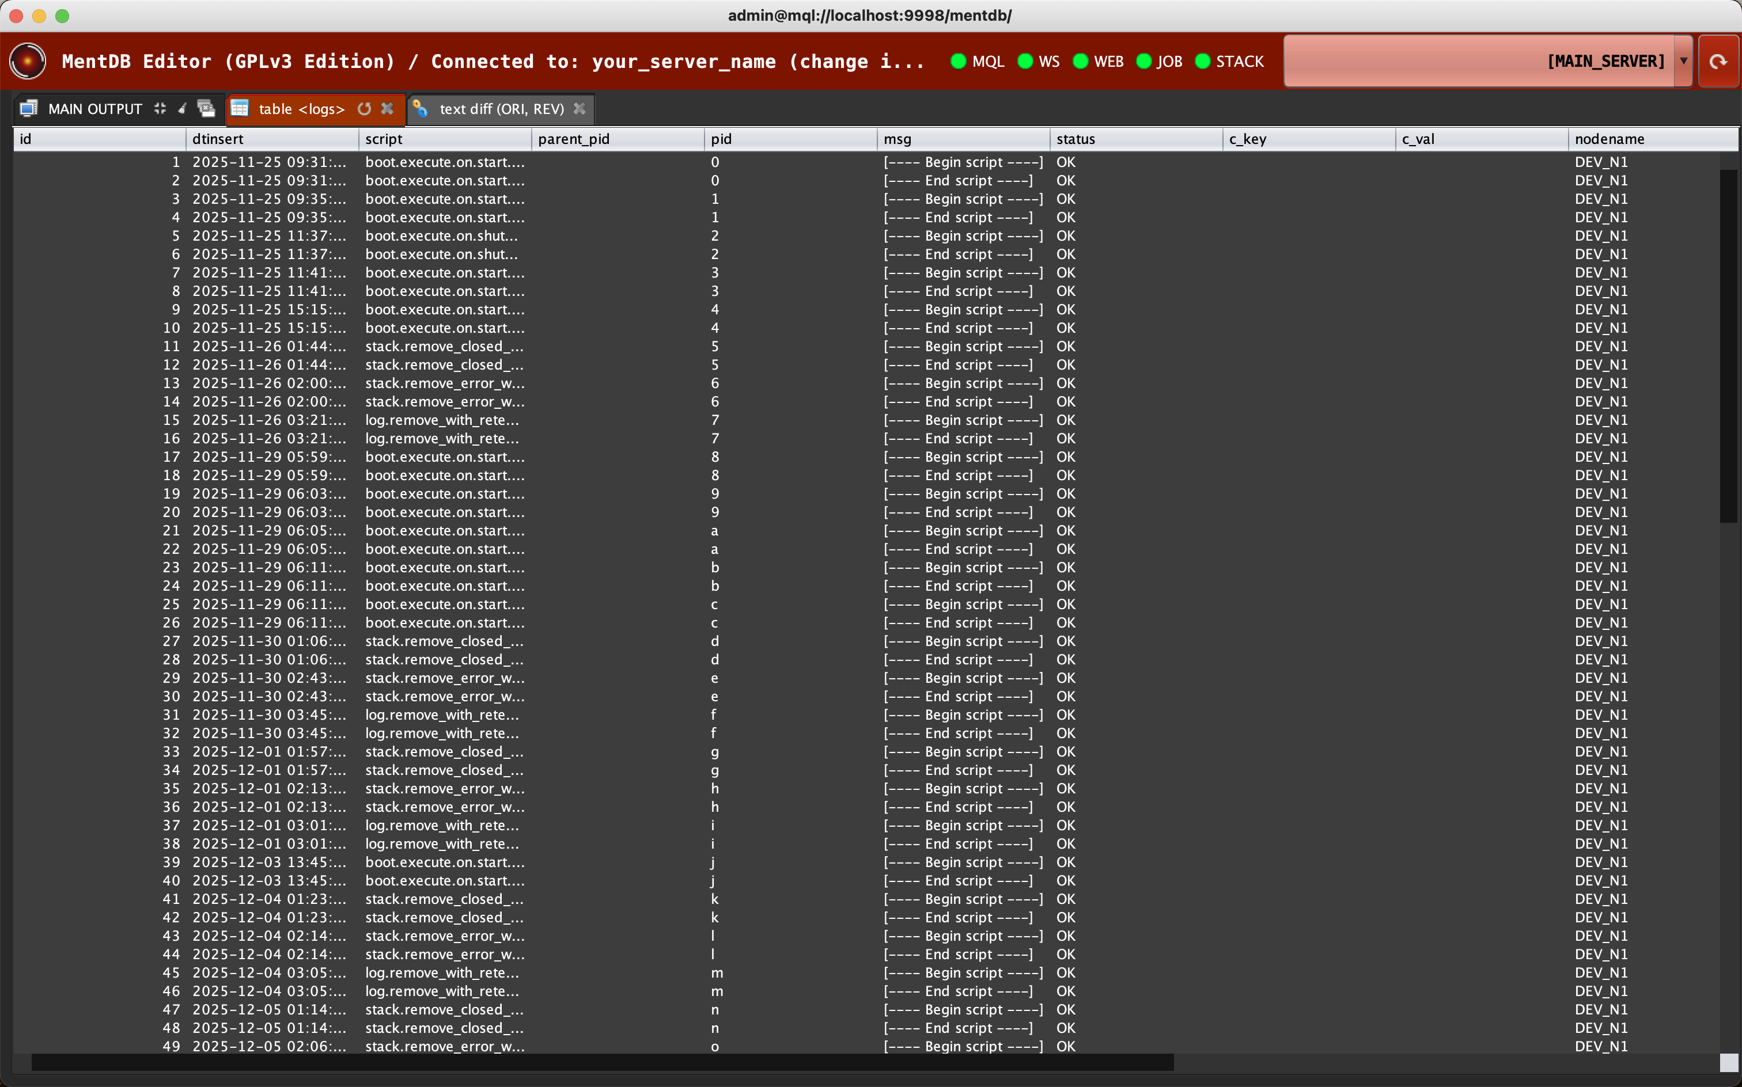1742x1087 pixels.
Task: Open the MAIN_SERVER dropdown arrow
Action: pos(1683,61)
